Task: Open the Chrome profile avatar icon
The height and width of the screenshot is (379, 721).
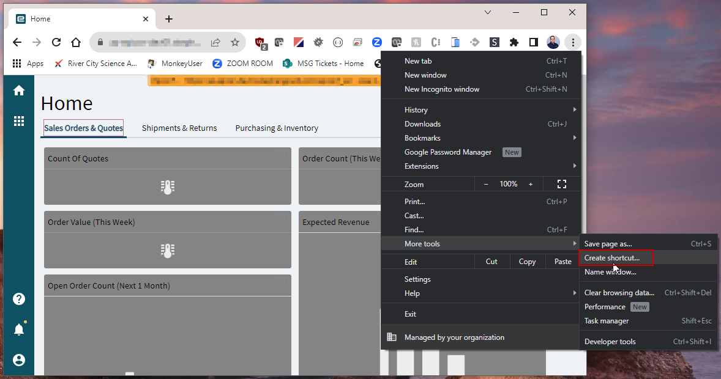Action: coord(553,42)
